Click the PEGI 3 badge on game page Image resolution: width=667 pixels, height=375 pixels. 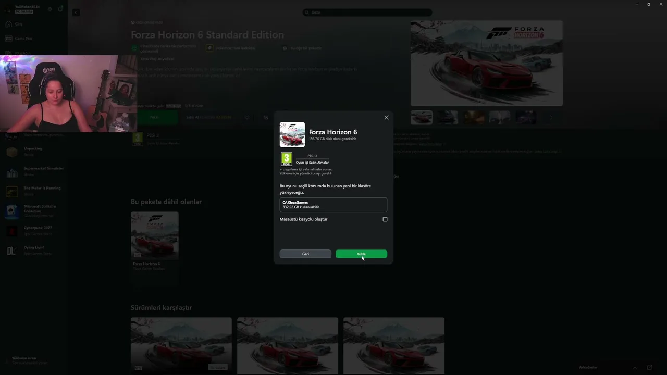click(x=138, y=139)
